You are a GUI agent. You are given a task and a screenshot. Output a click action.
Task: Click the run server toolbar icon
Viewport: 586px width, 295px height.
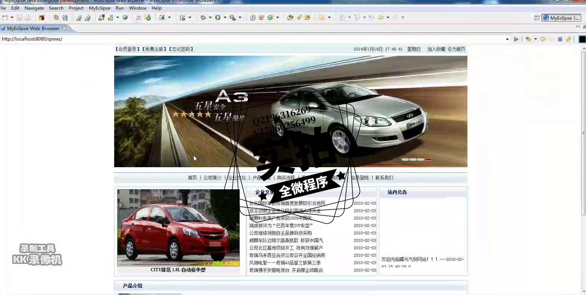pos(110,17)
